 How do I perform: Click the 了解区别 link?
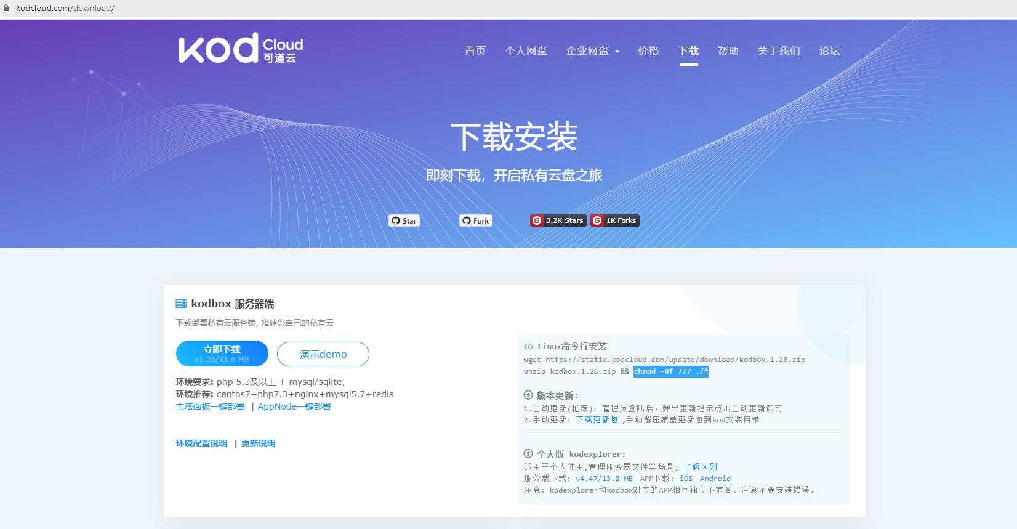pos(701,467)
